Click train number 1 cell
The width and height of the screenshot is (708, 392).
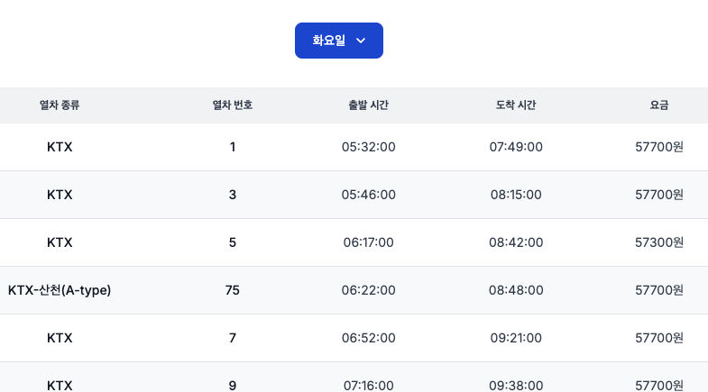232,147
